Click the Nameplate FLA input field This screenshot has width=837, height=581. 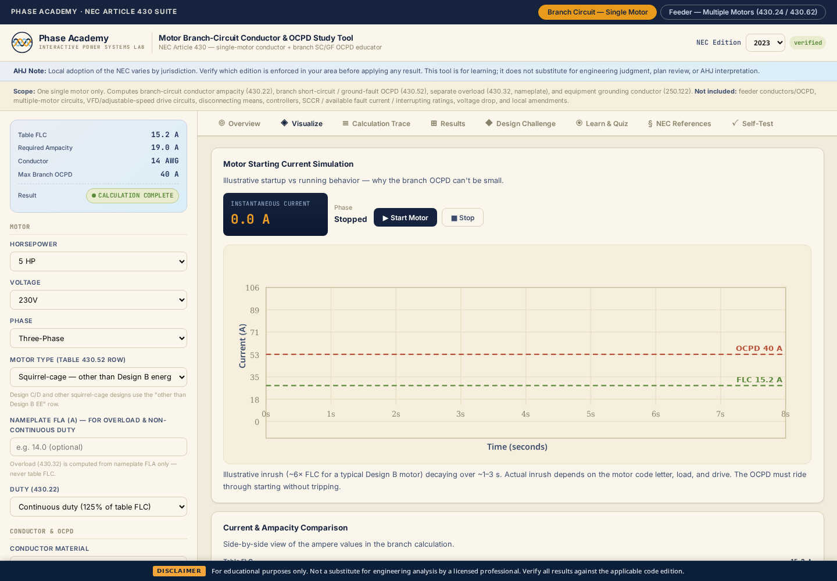coord(98,447)
